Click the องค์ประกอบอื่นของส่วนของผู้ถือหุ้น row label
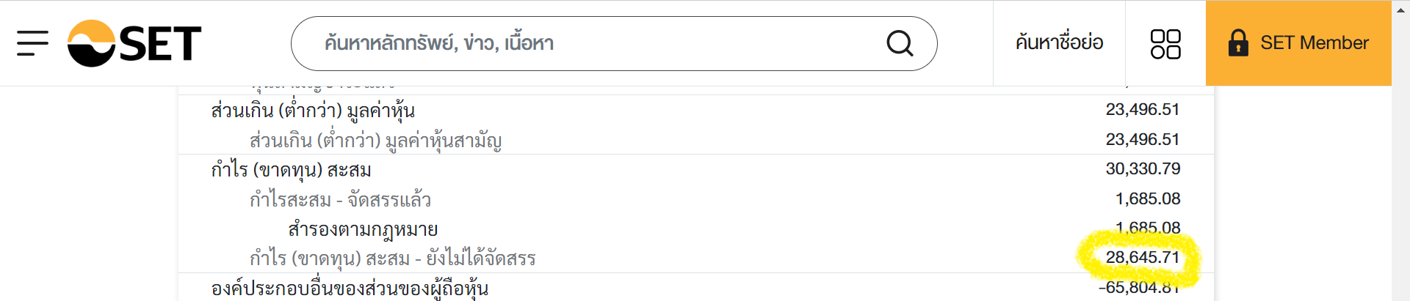The image size is (1410, 301). (350, 289)
